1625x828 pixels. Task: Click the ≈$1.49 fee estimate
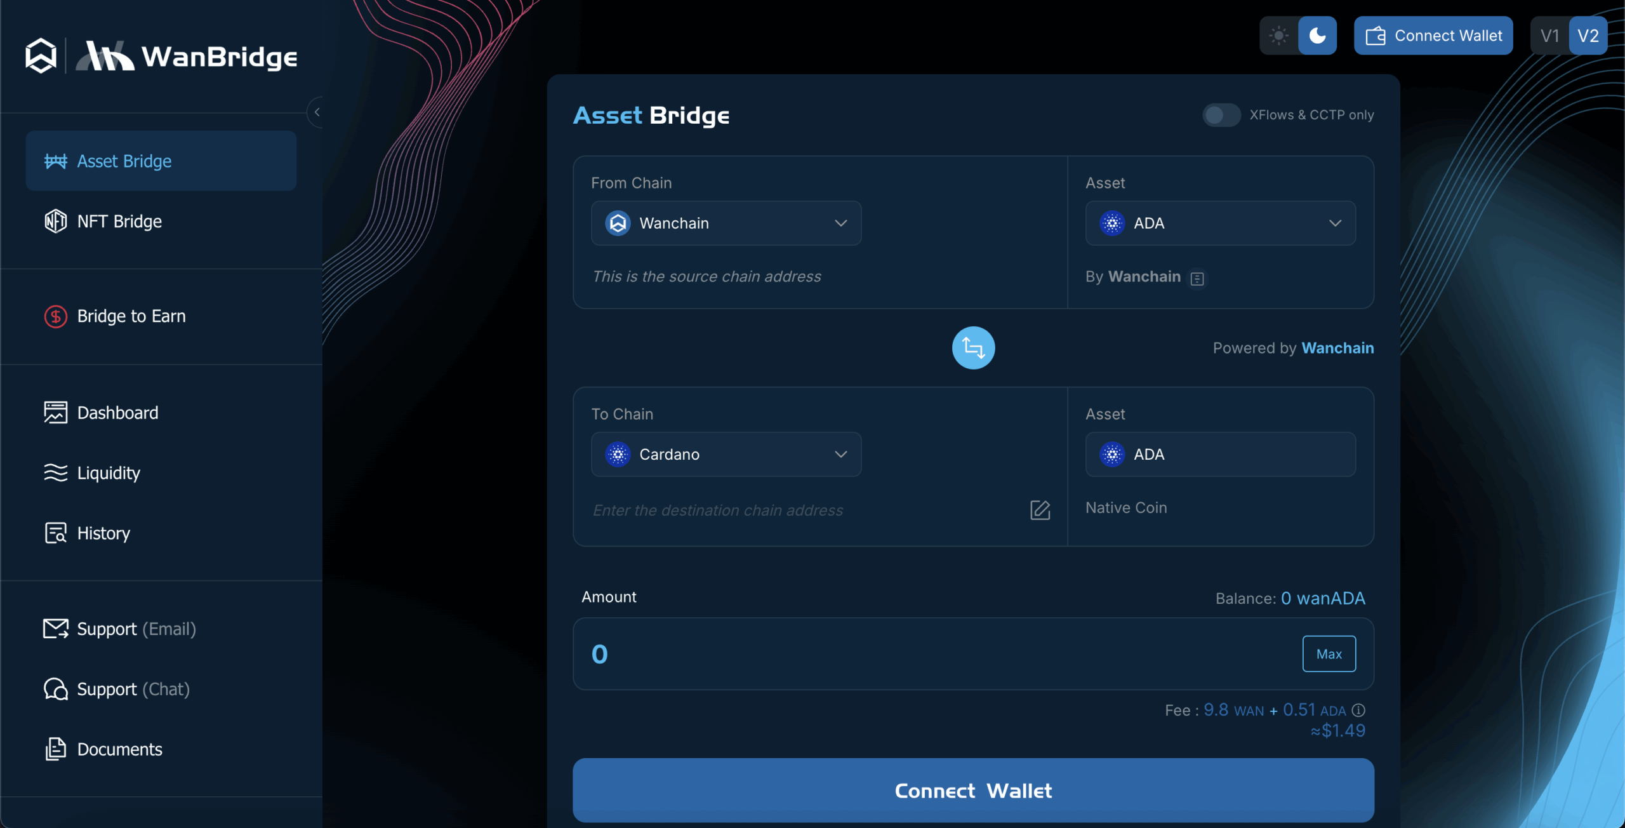tap(1338, 731)
